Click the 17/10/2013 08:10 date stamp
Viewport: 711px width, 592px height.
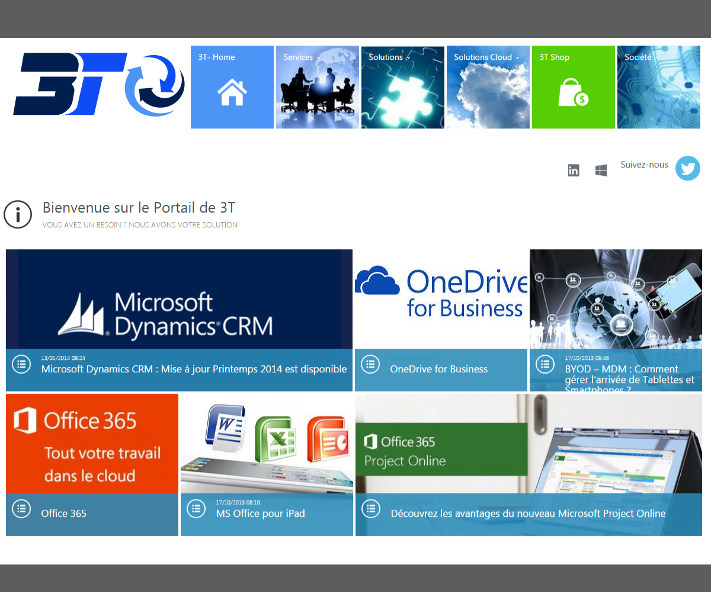[x=238, y=502]
